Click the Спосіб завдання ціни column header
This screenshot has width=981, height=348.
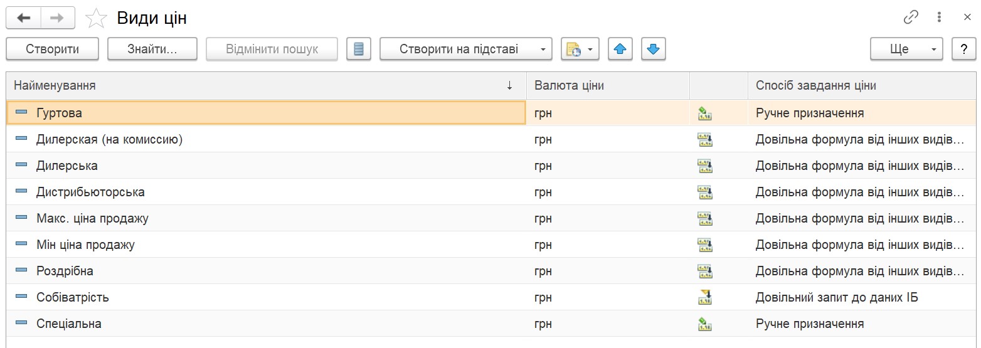tap(862, 86)
